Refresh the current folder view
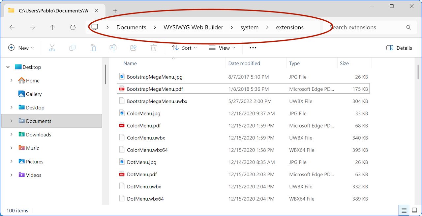422x216 pixels. [73, 27]
